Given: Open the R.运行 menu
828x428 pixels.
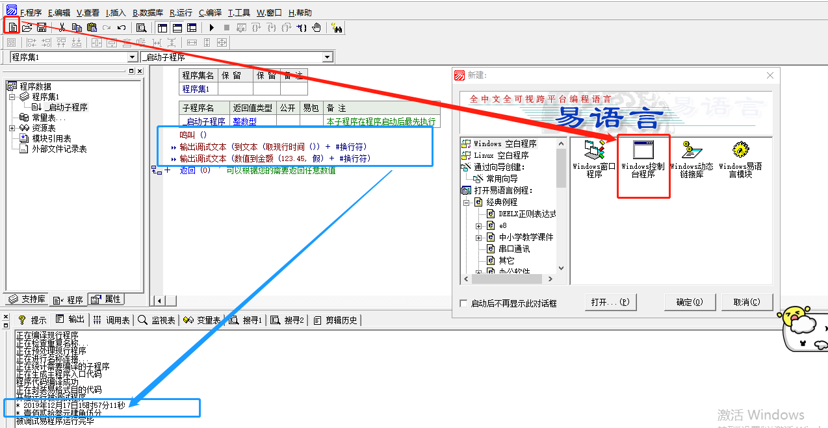Looking at the screenshot, I should pos(181,12).
